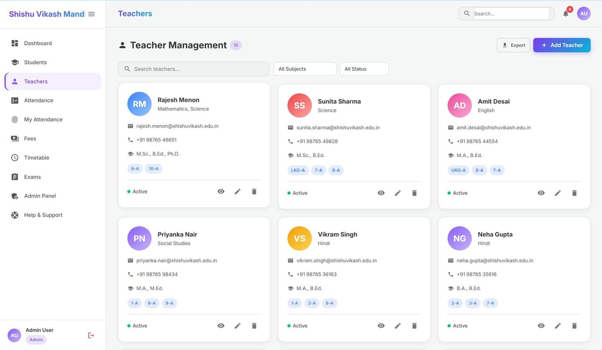Viewport: 602px width, 350px height.
Task: Edit Amit Desai with pencil icon
Action: tap(558, 193)
